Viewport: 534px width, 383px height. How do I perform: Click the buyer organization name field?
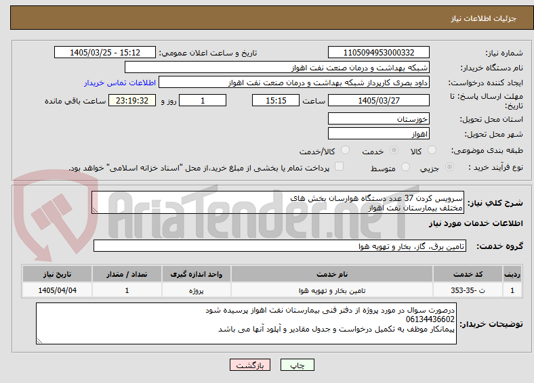pyautogui.click(x=277, y=68)
